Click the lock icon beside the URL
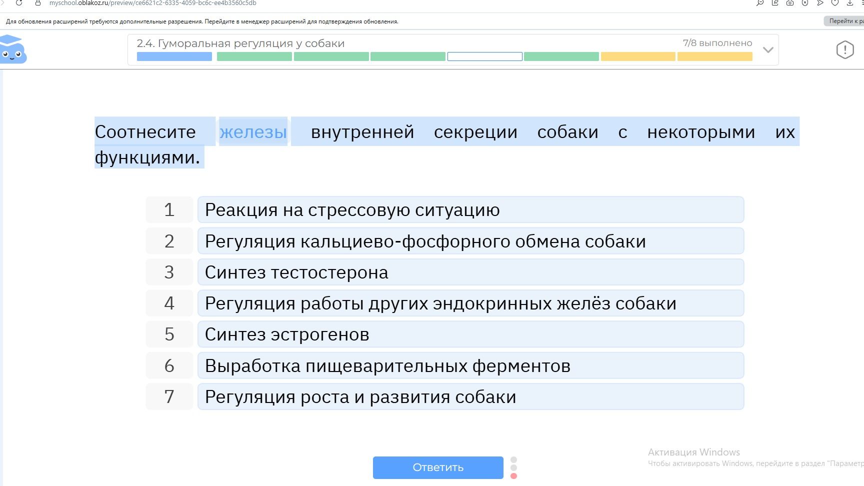Viewport: 864px width, 486px height. pos(37,3)
